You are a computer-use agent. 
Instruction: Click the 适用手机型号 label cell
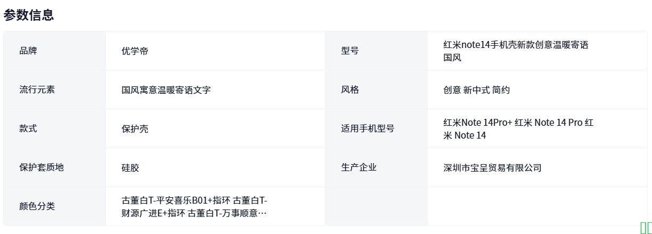click(368, 128)
